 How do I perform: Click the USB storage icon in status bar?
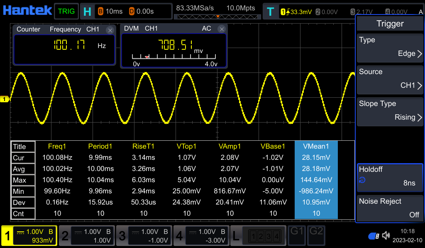click(373, 235)
